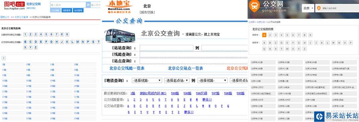
Task: Select the 站点查询 tab on mapbar
Action: pos(79,10)
